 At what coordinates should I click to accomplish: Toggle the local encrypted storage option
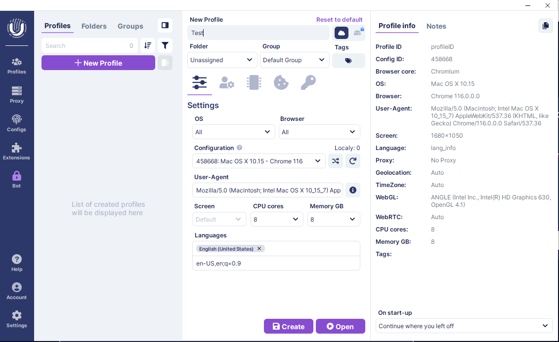pyautogui.click(x=358, y=33)
